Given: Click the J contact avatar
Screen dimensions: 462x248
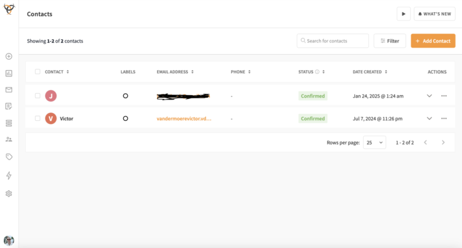Looking at the screenshot, I should [x=51, y=96].
